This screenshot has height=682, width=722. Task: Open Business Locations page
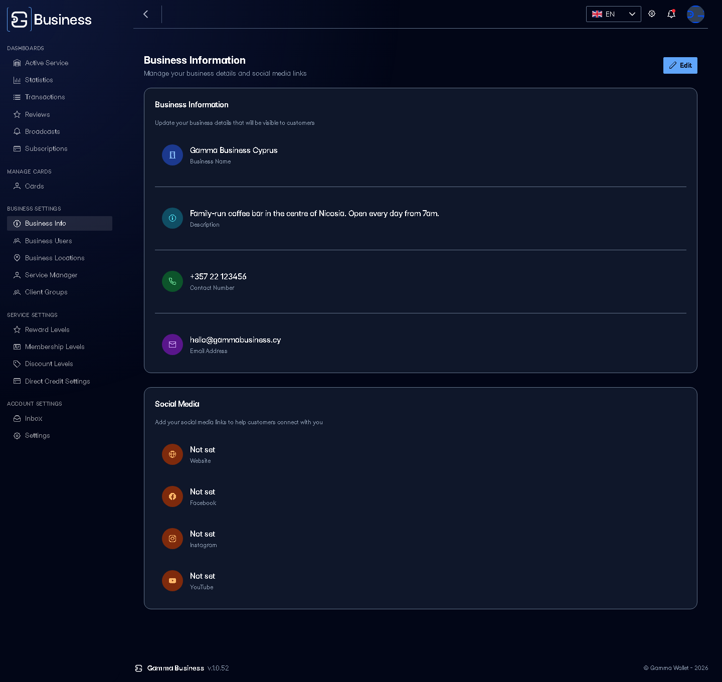(60, 258)
